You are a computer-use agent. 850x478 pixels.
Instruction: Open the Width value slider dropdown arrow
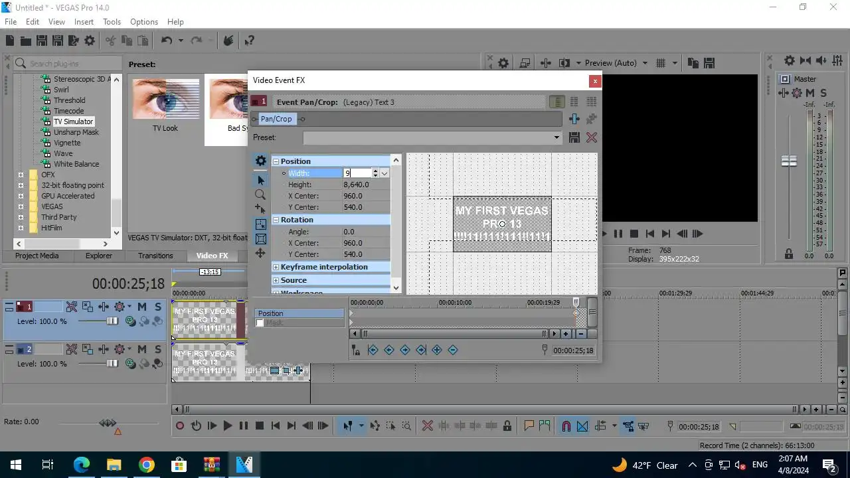pos(384,173)
